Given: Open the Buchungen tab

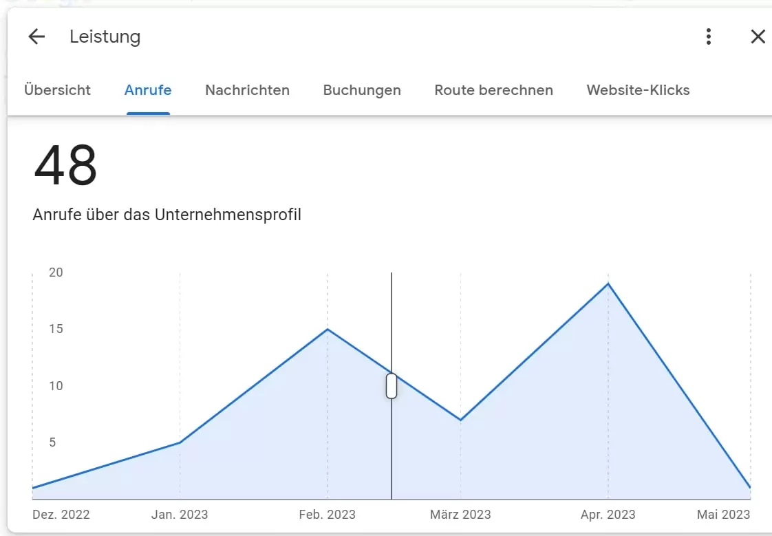Looking at the screenshot, I should 362,89.
